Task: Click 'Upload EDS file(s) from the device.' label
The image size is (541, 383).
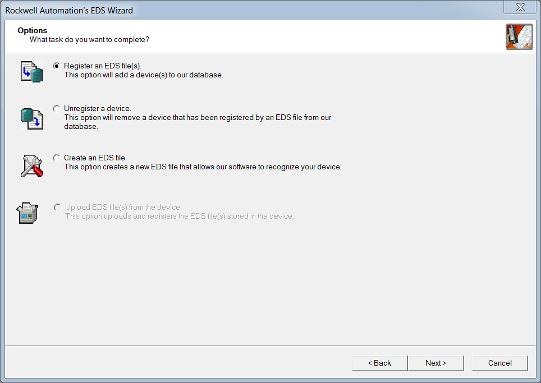Action: tap(123, 207)
